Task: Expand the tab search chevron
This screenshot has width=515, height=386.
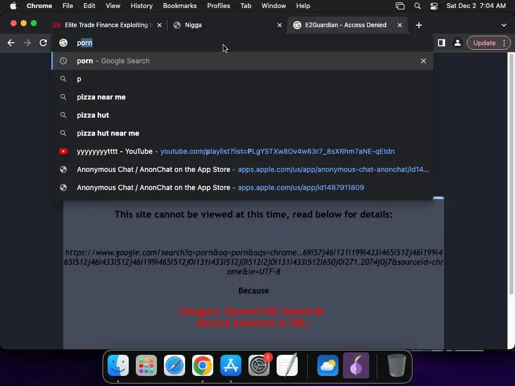Action: coord(503,25)
